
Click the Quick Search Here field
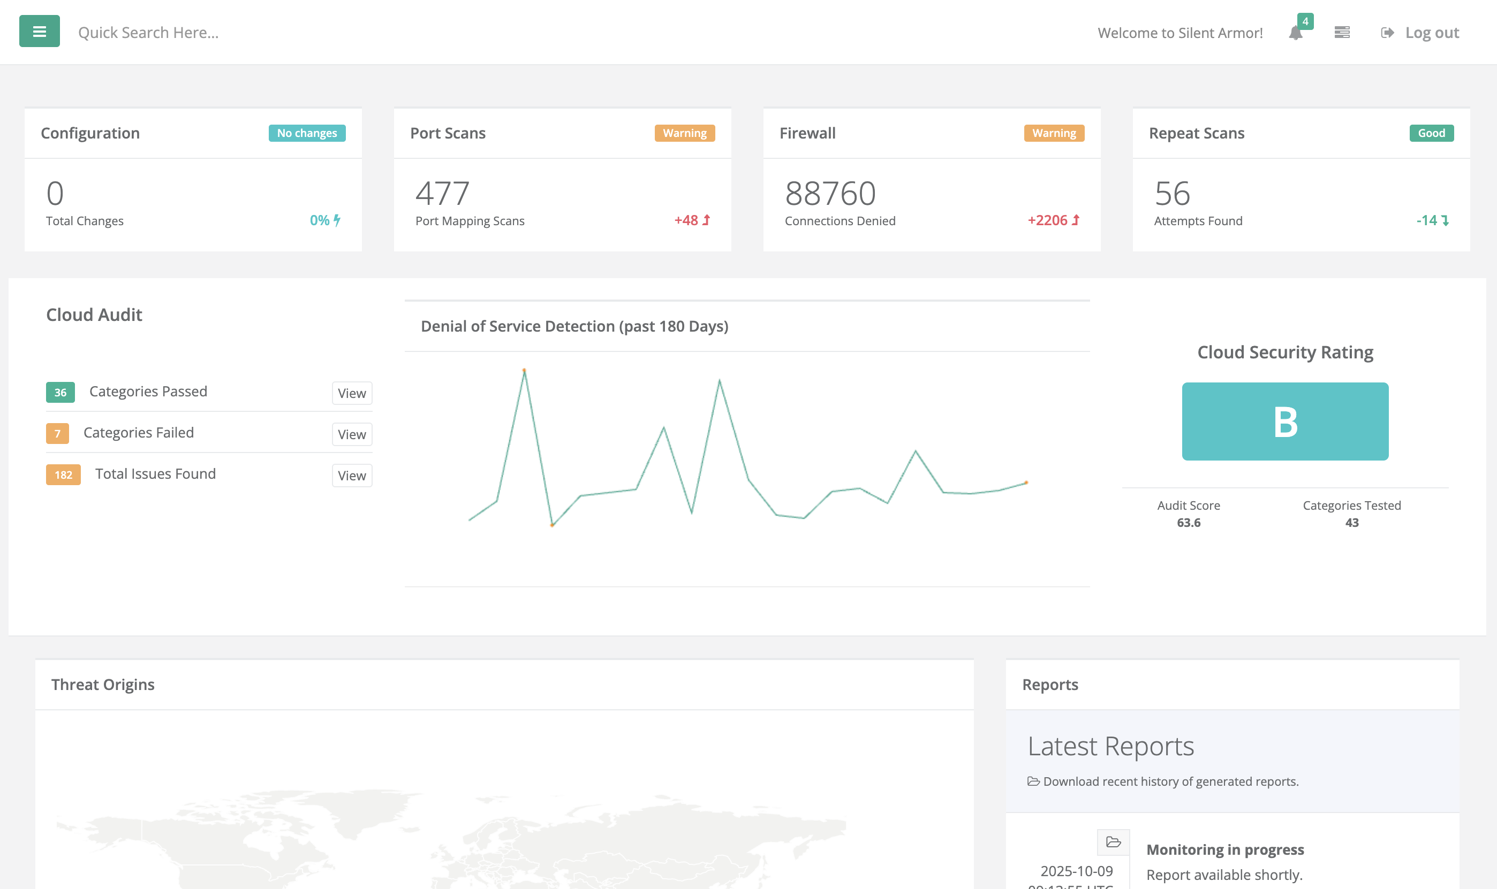(149, 32)
